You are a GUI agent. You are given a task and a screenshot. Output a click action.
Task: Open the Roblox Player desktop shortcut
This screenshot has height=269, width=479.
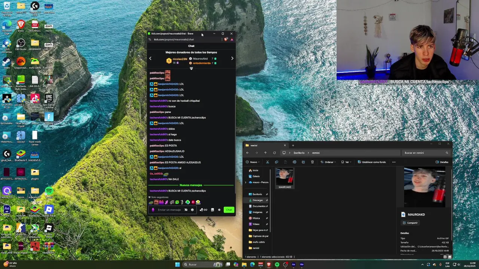[49, 211]
